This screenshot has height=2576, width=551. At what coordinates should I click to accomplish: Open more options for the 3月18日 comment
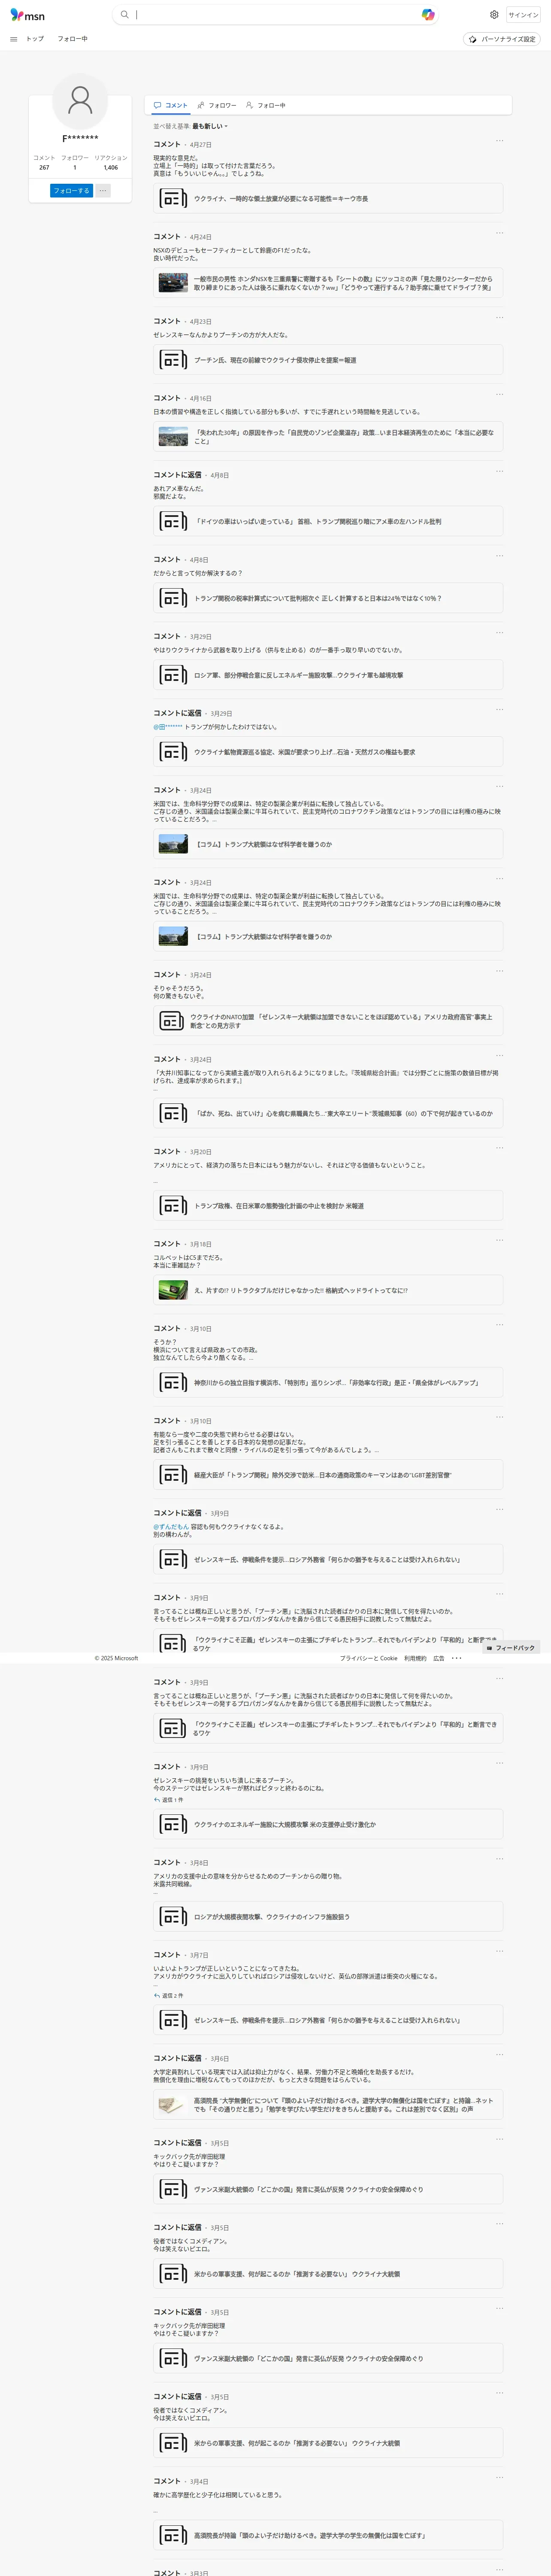[499, 1240]
